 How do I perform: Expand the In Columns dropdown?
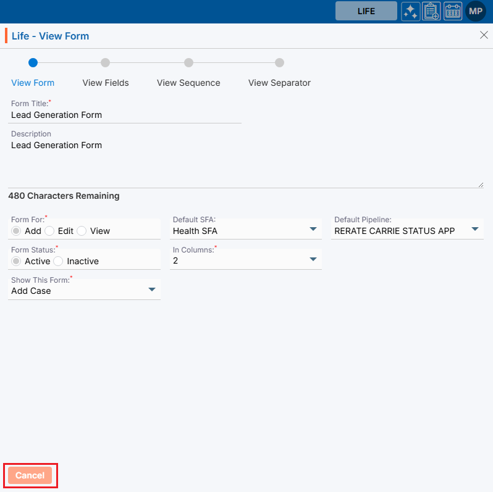coord(313,260)
